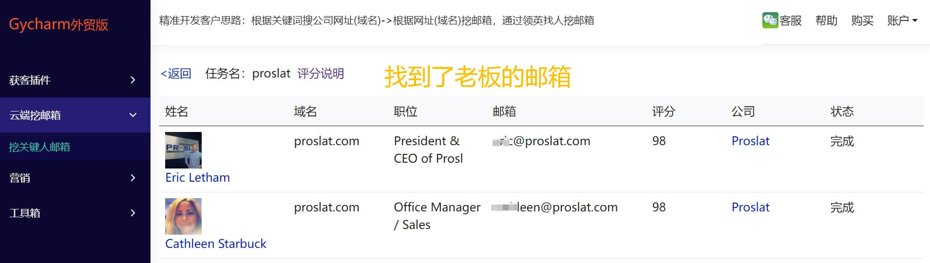The width and height of the screenshot is (930, 263).
Task: Go back using the <返回 link
Action: click(176, 74)
